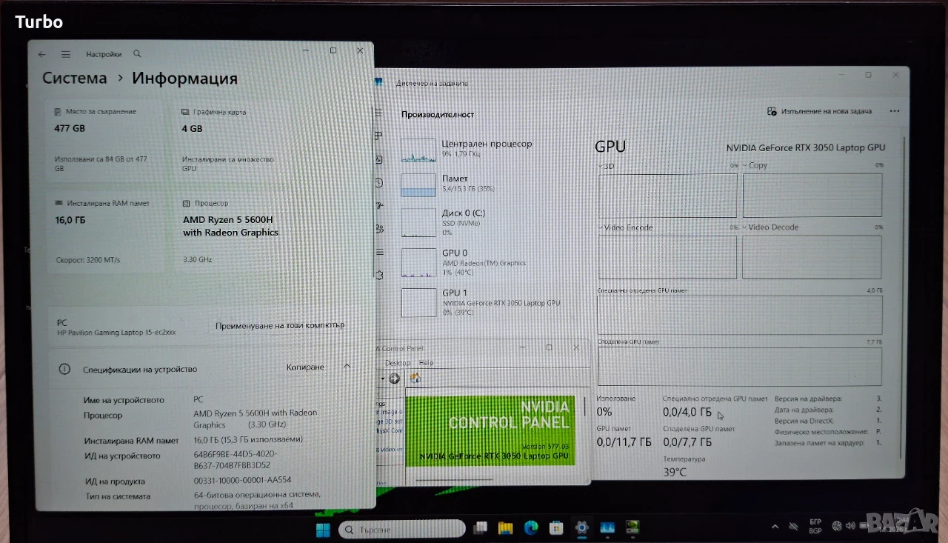Open the Help menu in NVIDIA Control Panel
Image resolution: width=948 pixels, height=543 pixels.
426,363
